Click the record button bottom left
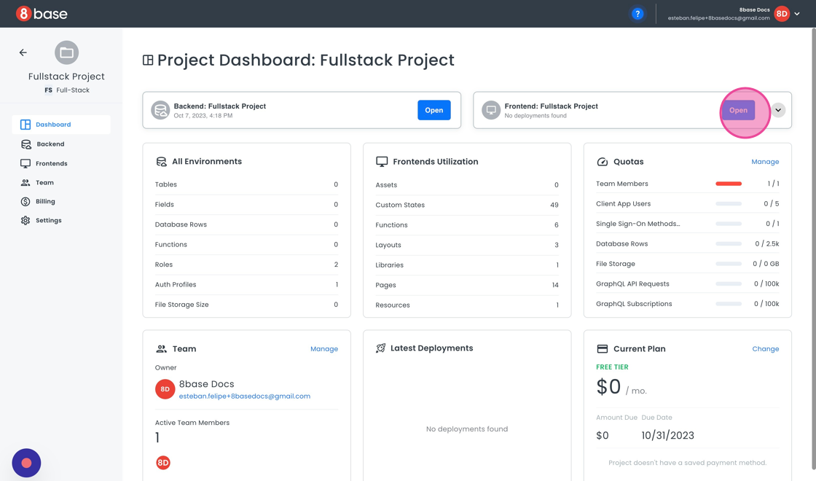This screenshot has height=481, width=816. 26,463
